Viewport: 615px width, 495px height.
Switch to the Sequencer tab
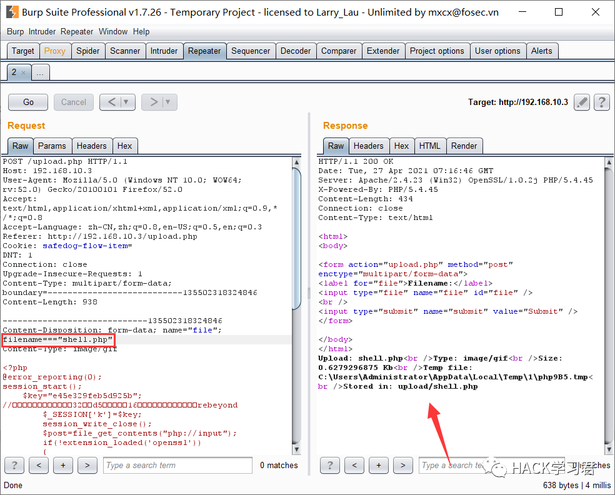coord(251,51)
